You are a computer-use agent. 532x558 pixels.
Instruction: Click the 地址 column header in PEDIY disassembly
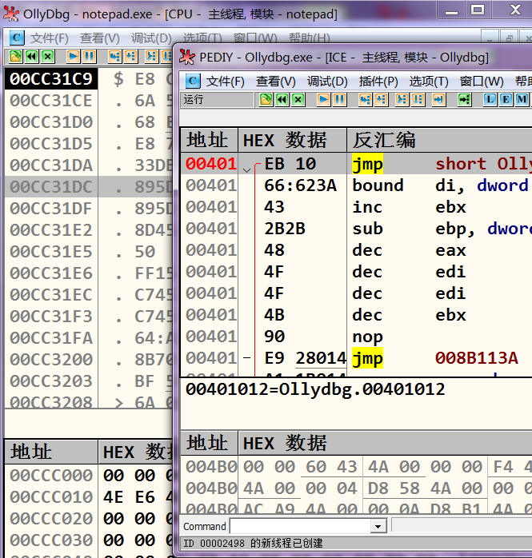pyautogui.click(x=209, y=140)
